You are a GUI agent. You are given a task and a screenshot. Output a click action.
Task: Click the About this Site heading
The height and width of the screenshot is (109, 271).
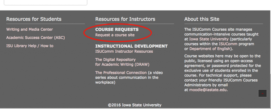[x=202, y=19]
